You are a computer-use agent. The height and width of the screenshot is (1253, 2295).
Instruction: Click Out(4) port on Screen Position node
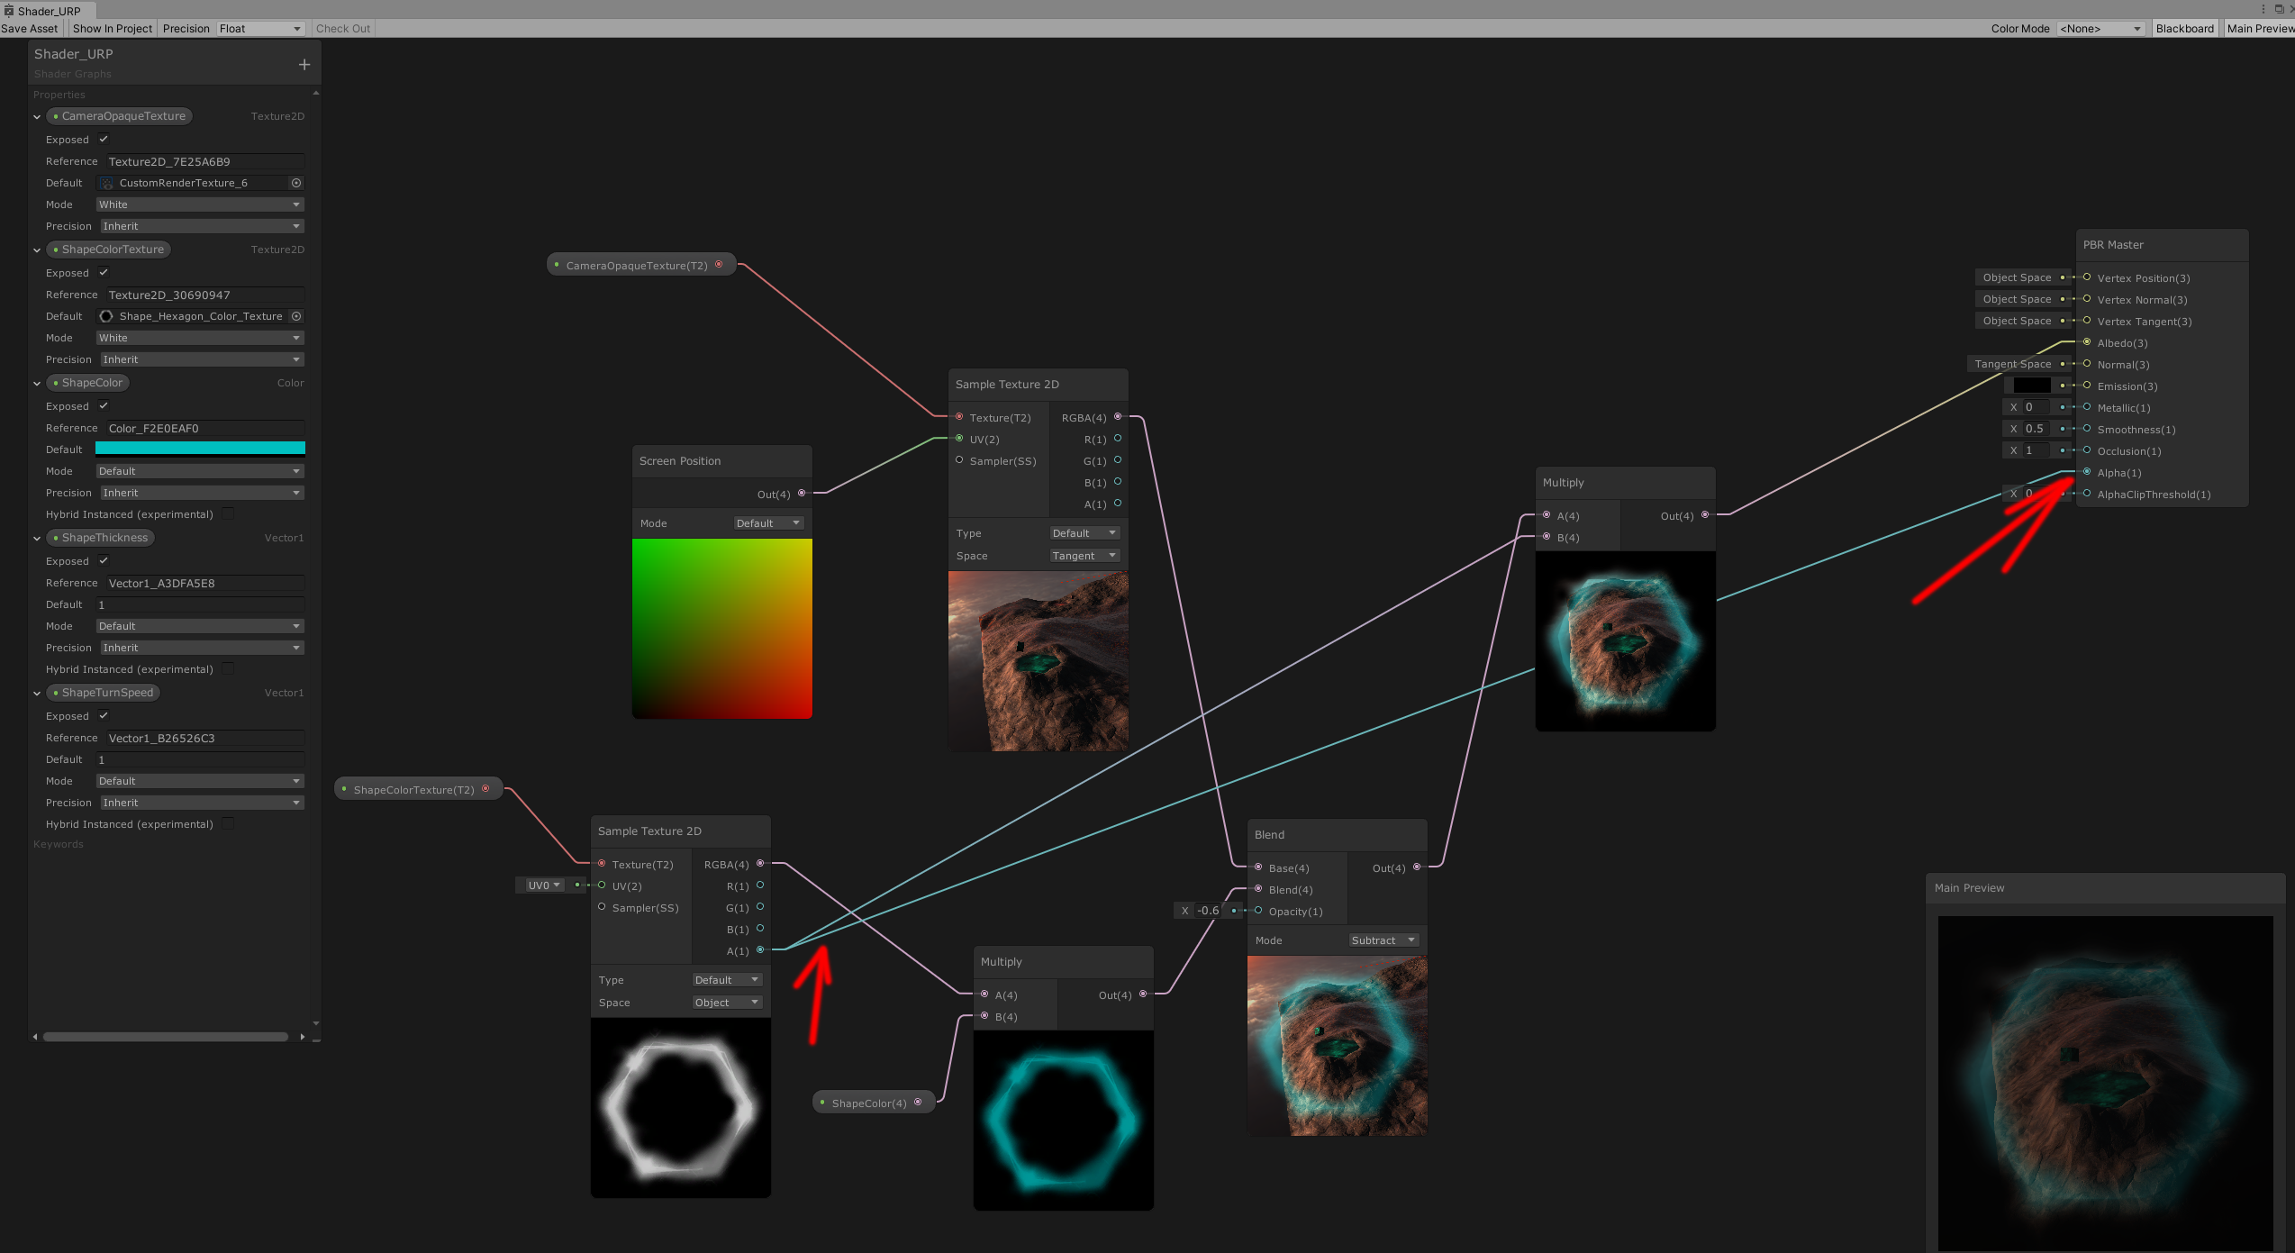pyautogui.click(x=802, y=494)
